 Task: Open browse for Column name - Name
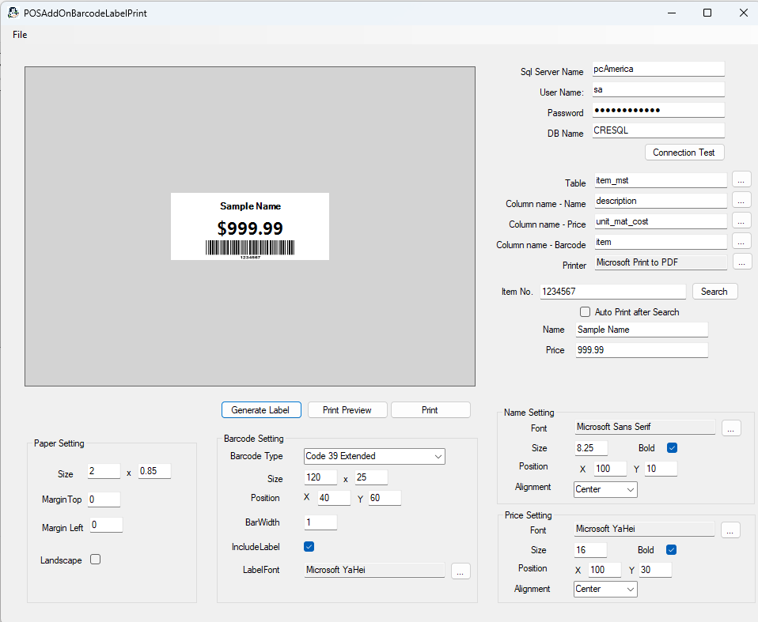[741, 200]
